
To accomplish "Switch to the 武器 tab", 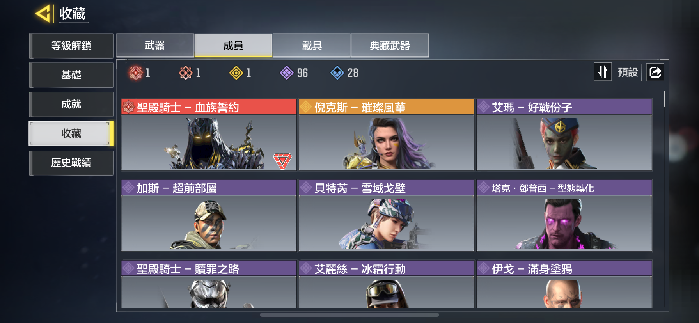I will coord(155,45).
